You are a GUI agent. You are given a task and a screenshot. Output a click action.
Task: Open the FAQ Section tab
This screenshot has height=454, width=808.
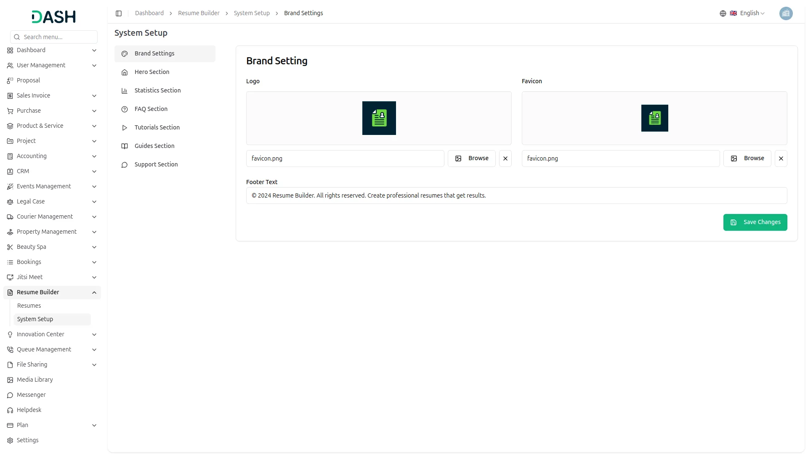pyautogui.click(x=151, y=109)
